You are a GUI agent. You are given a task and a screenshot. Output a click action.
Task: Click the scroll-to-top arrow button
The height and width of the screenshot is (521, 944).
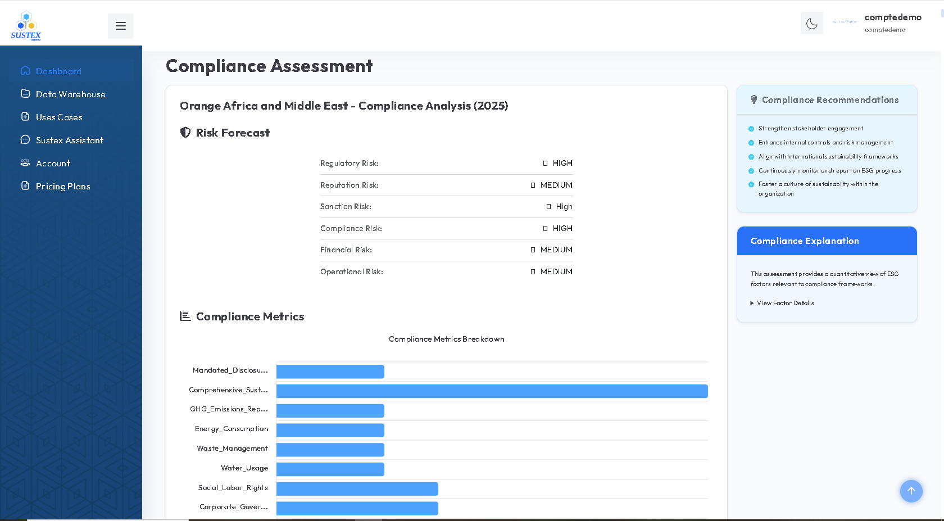pos(911,491)
